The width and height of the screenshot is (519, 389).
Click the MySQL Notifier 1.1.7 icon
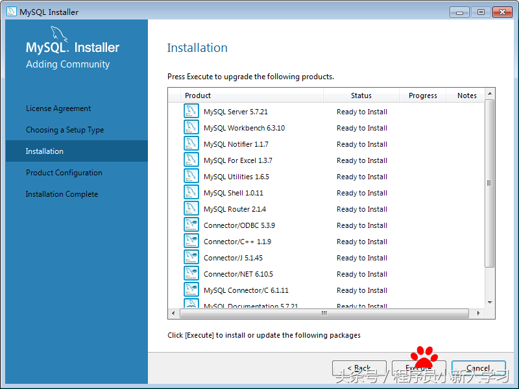coord(191,143)
